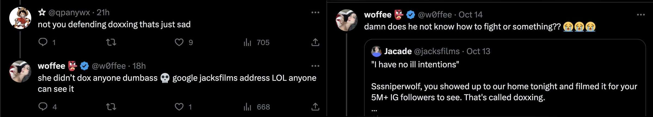The width and height of the screenshot is (653, 117).
Task: Like the tweet with 9 likes
Action: click(x=179, y=42)
